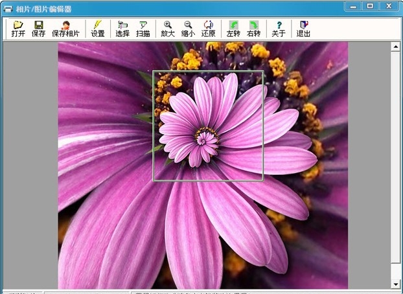Screen dimensions: 403x294
Task: Zoom in with 放大 magnifier
Action: [x=168, y=28]
